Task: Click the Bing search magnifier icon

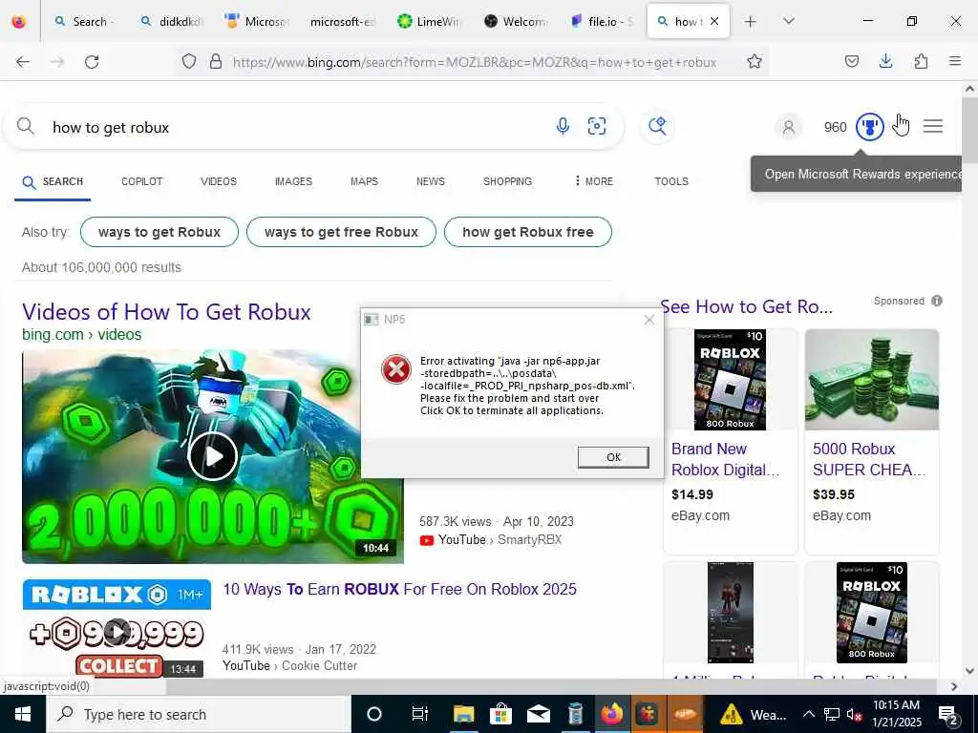Action: [x=26, y=127]
